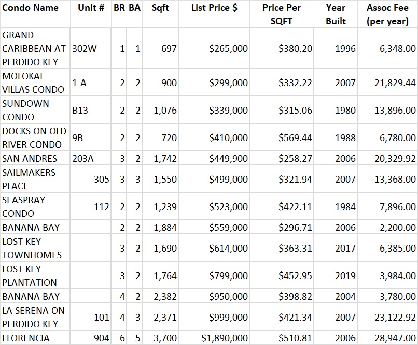Click the Assoc Fee (per year) header

click(x=387, y=15)
